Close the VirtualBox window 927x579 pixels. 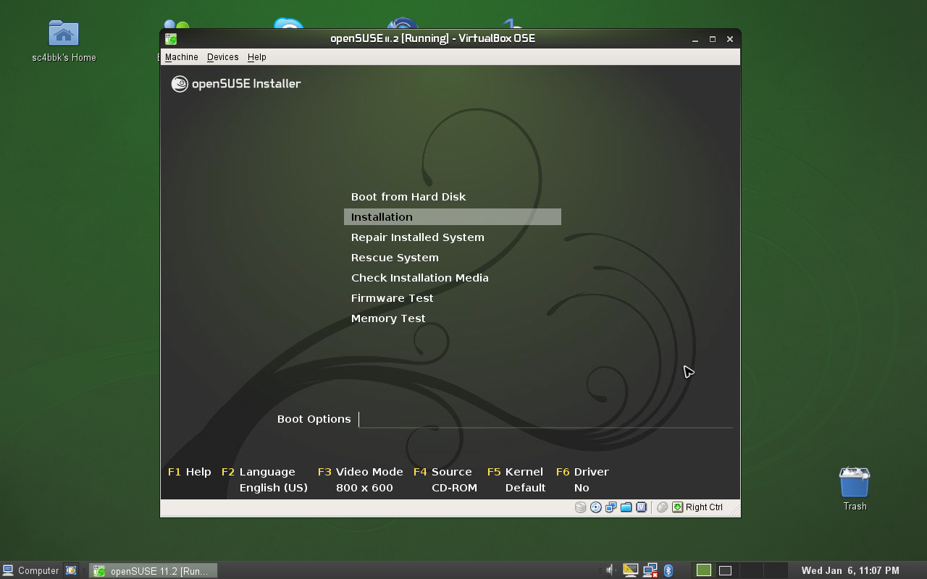coord(730,39)
